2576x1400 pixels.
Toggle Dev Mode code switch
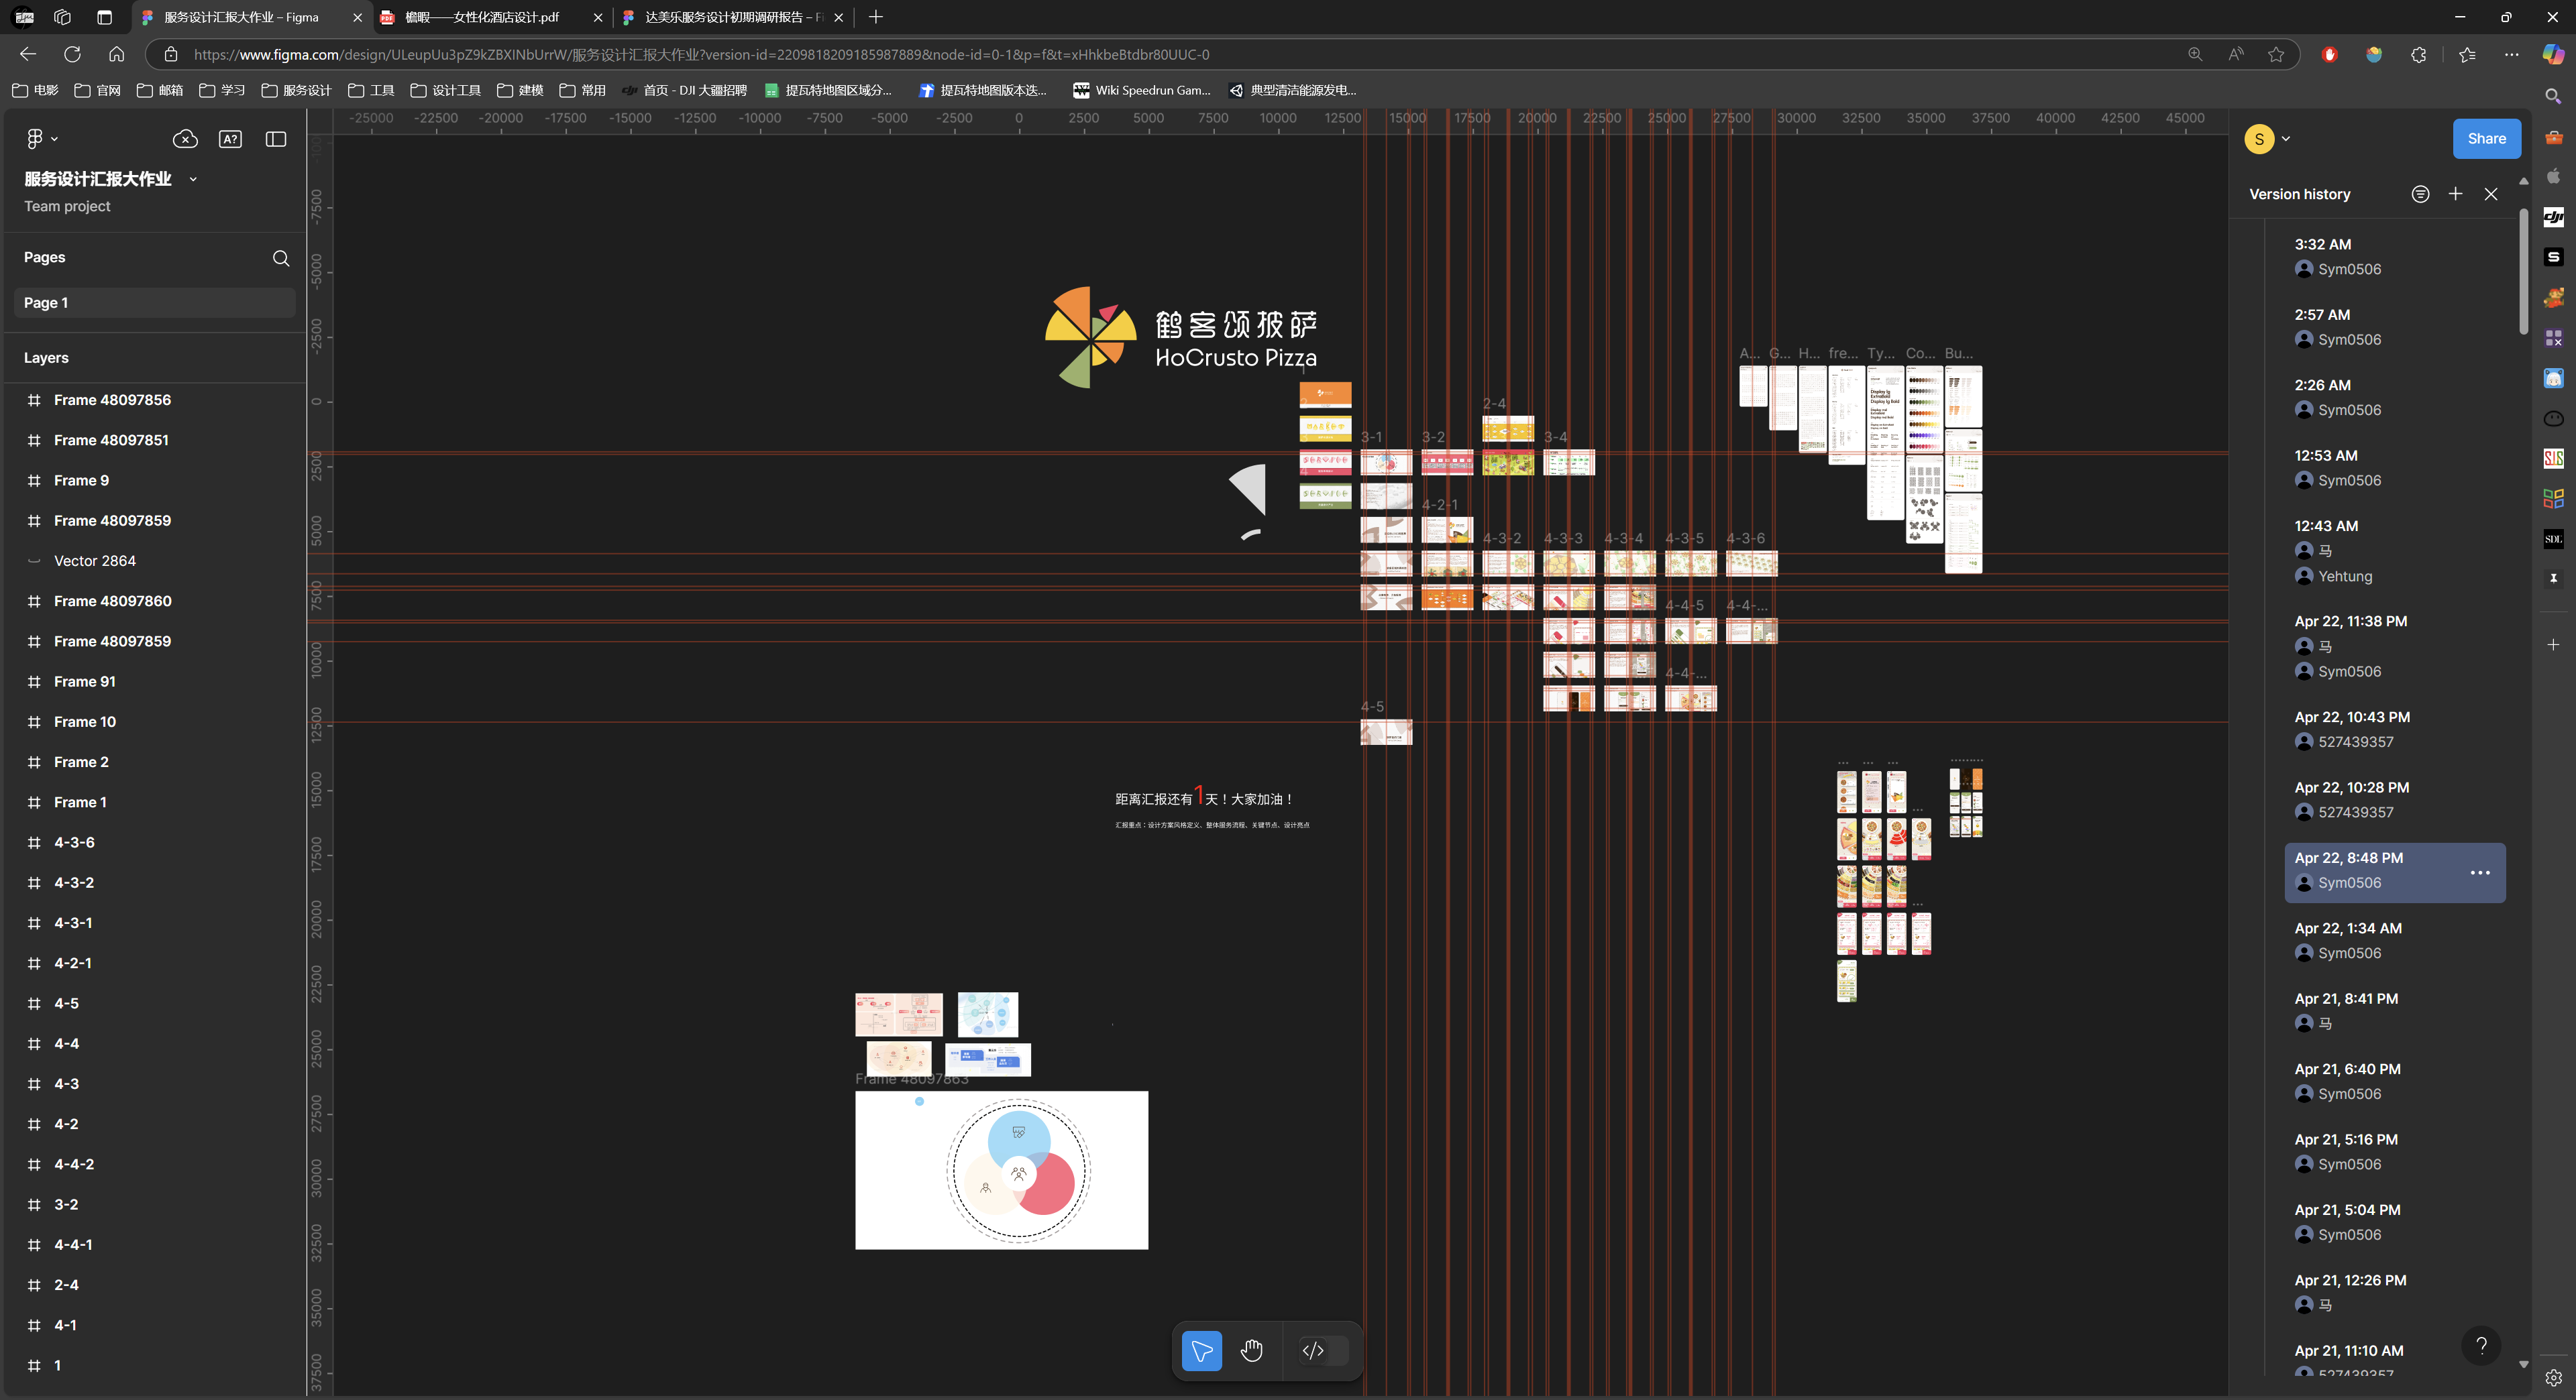1322,1351
